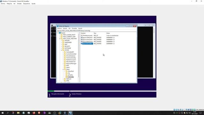Collapse the HKEY_LOCAL_MACHINE node arrow

point(60,39)
